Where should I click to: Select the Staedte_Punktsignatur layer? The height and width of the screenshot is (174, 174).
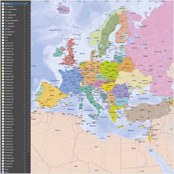[x=12, y=21]
